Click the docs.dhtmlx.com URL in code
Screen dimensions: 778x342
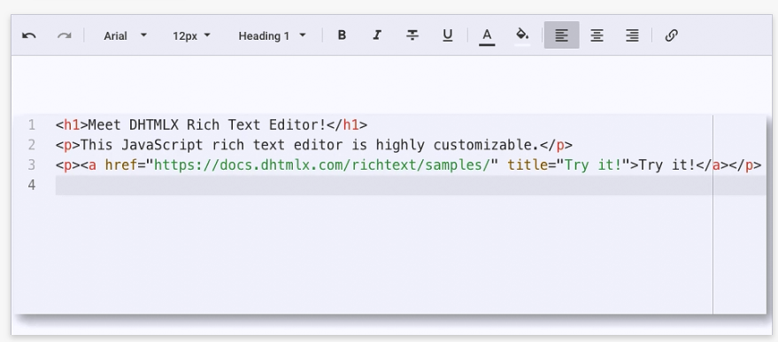point(321,165)
